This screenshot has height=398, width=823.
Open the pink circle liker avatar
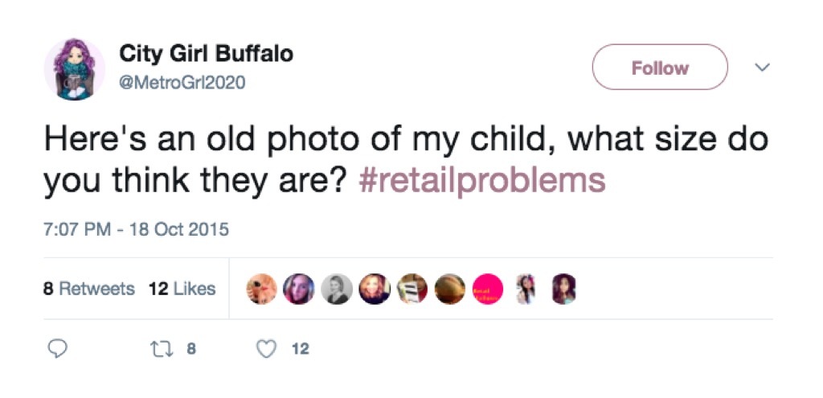point(487,289)
